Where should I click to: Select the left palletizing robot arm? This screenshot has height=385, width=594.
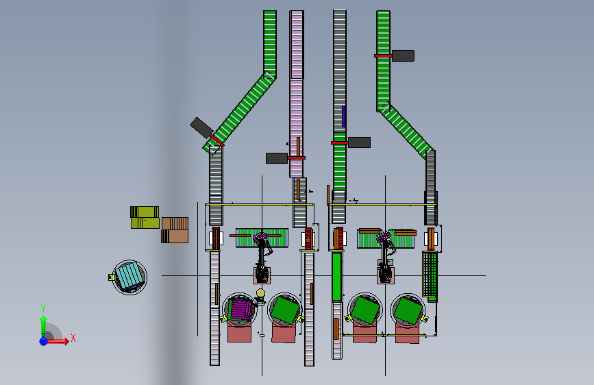(262, 258)
